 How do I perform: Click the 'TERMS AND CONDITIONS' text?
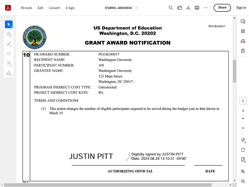tap(56, 101)
